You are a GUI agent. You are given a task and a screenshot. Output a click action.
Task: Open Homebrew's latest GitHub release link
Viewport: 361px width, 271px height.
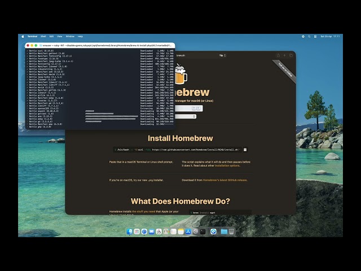click(x=225, y=180)
